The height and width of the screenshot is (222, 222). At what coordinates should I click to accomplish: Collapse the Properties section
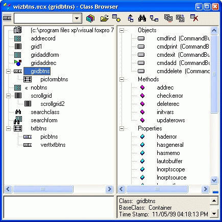(121, 128)
